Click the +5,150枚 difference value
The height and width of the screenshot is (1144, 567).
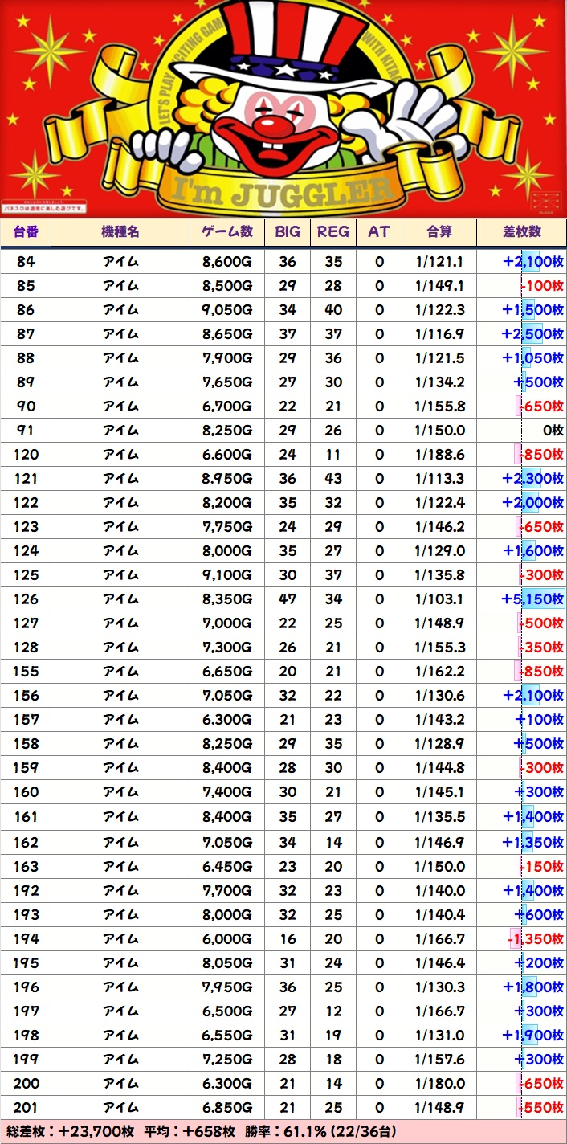tap(532, 599)
